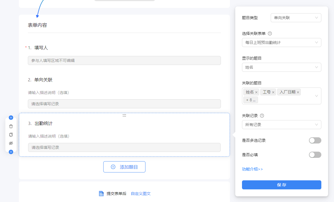334x202 pixels.
Task: Click the 添加题目 button
Action: coord(124,167)
